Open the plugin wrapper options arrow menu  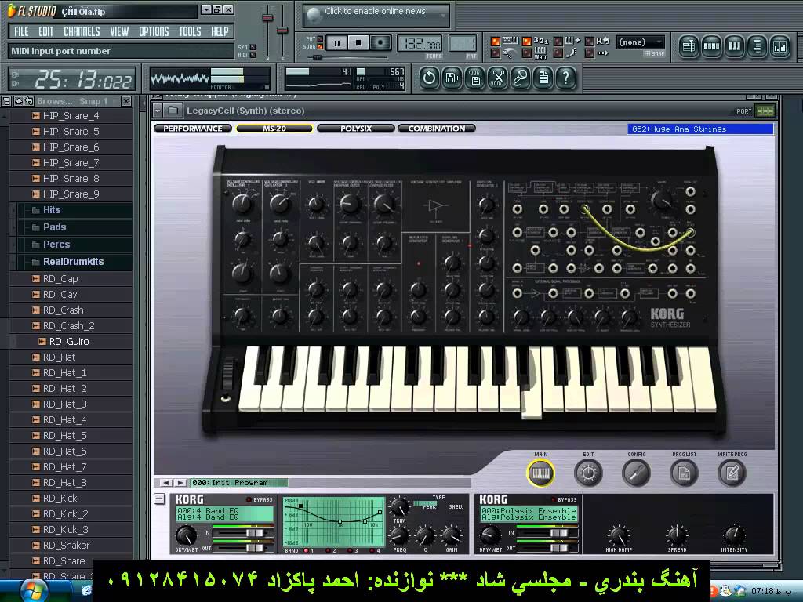point(158,111)
